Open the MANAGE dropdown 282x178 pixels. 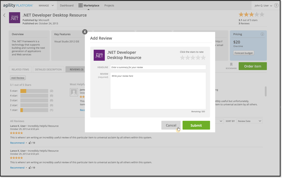point(46,5)
